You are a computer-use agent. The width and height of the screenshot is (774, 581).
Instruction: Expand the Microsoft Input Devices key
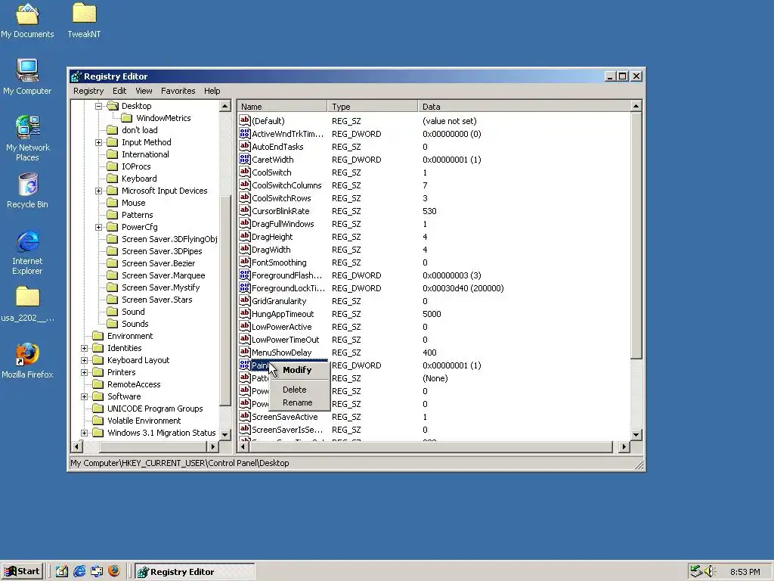pyautogui.click(x=99, y=191)
